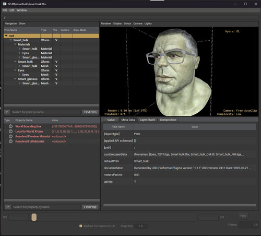Open prim search help question mark
Viewport: 261px width, 236px height.
[x=7, y=112]
